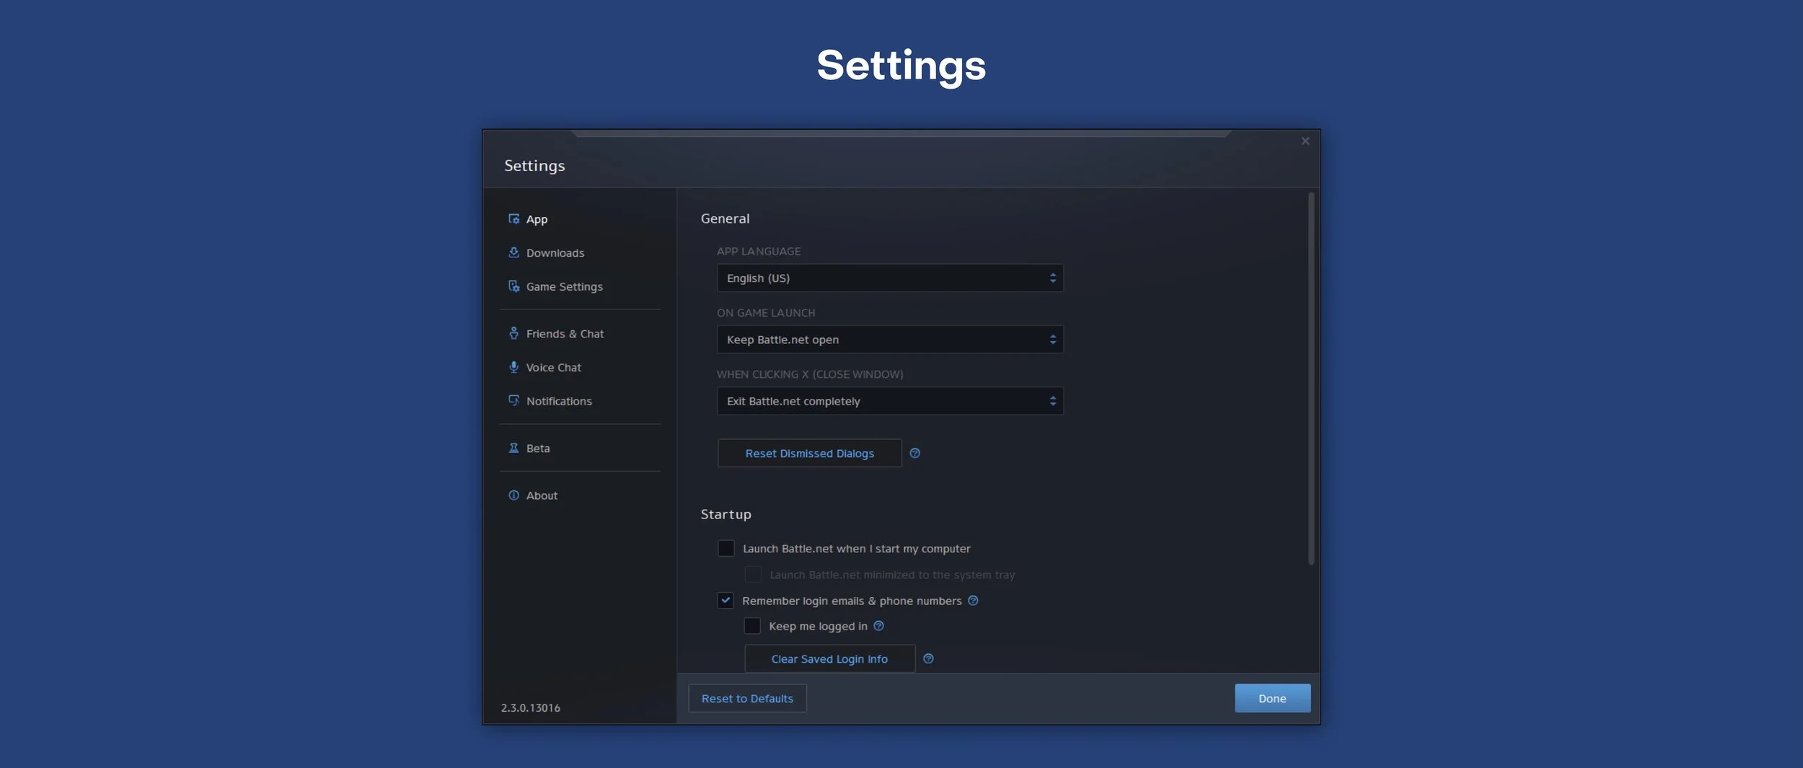Click the Friends & Chat person icon
This screenshot has height=768, width=1803.
pos(513,333)
